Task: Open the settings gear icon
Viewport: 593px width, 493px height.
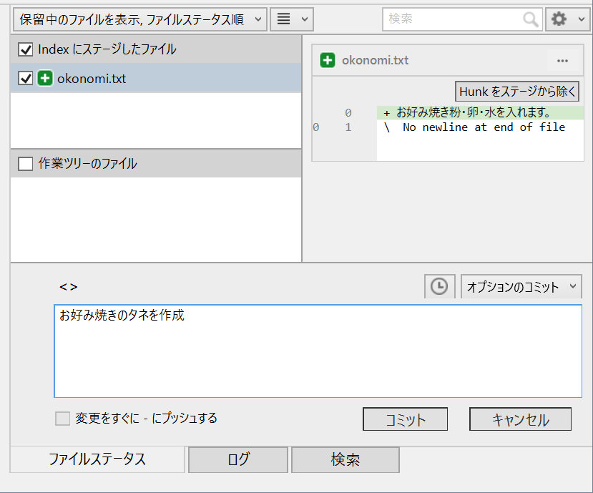Action: [559, 19]
